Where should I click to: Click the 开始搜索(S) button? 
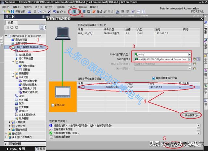click(x=191, y=115)
